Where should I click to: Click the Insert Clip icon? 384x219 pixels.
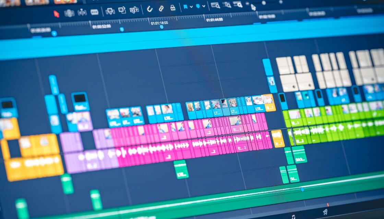coord(110,11)
